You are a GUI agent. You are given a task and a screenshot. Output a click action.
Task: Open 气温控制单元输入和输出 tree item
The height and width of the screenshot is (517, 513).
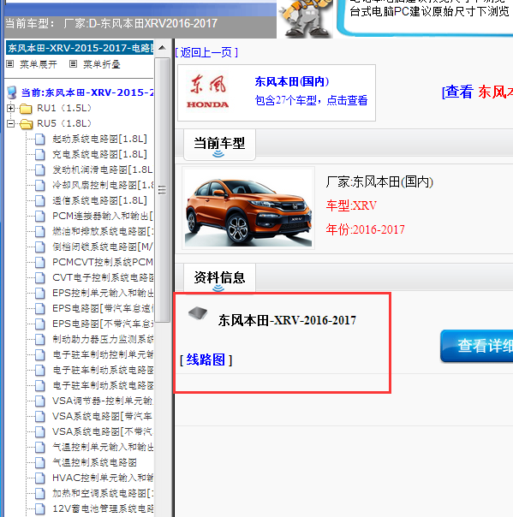103,447
